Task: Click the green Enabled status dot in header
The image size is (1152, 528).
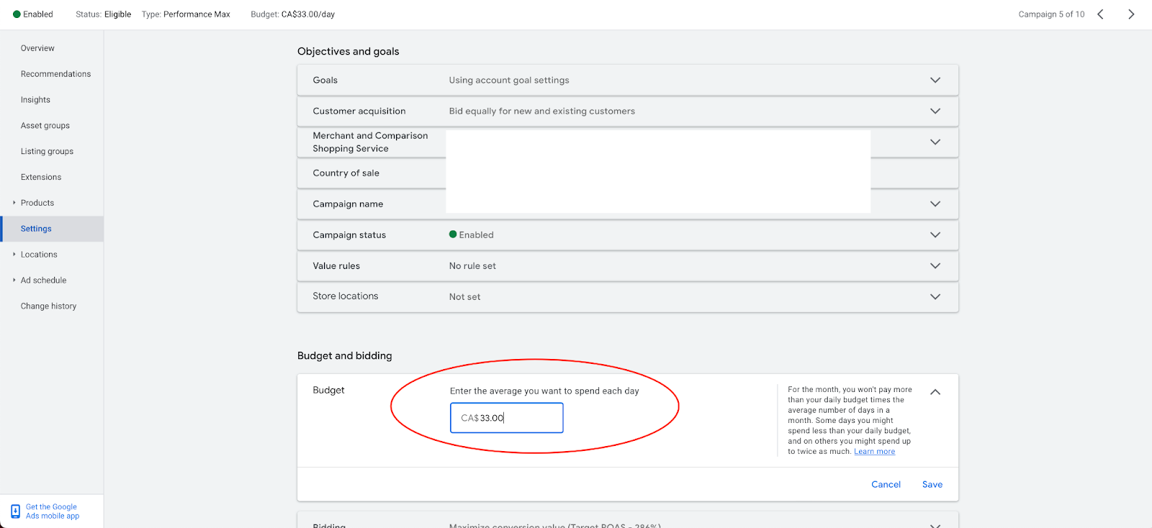Action: (x=17, y=14)
